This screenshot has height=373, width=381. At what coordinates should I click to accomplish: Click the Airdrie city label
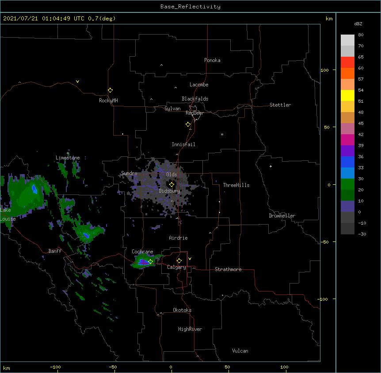pyautogui.click(x=179, y=238)
